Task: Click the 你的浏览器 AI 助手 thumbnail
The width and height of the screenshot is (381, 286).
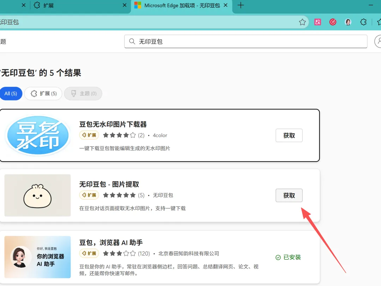Action: point(38,257)
